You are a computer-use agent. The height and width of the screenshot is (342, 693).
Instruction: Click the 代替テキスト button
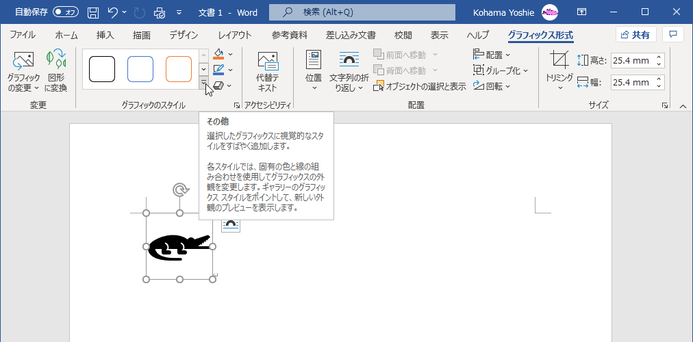[267, 72]
